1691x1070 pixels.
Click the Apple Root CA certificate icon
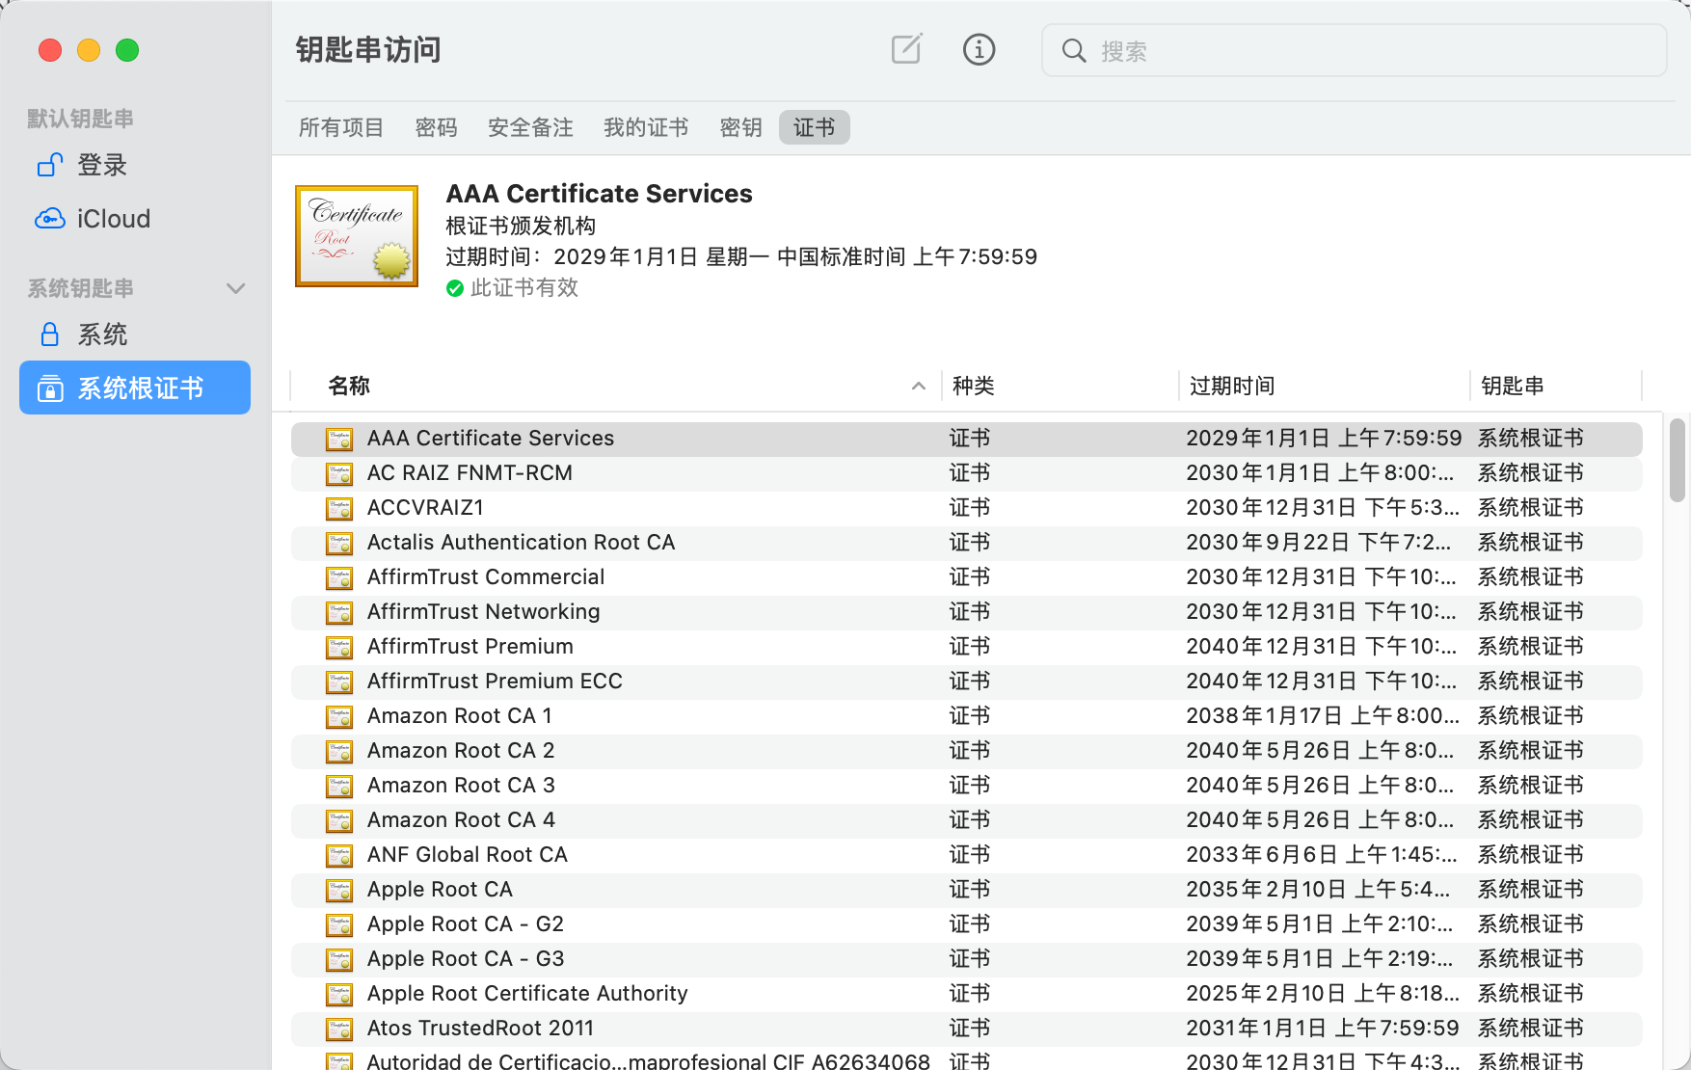pos(339,890)
